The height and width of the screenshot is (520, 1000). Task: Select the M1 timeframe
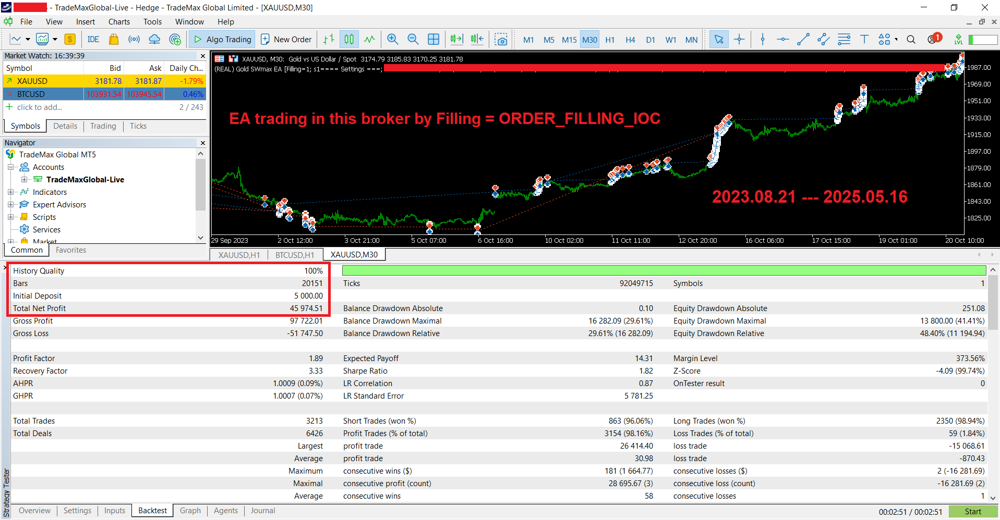pos(528,40)
